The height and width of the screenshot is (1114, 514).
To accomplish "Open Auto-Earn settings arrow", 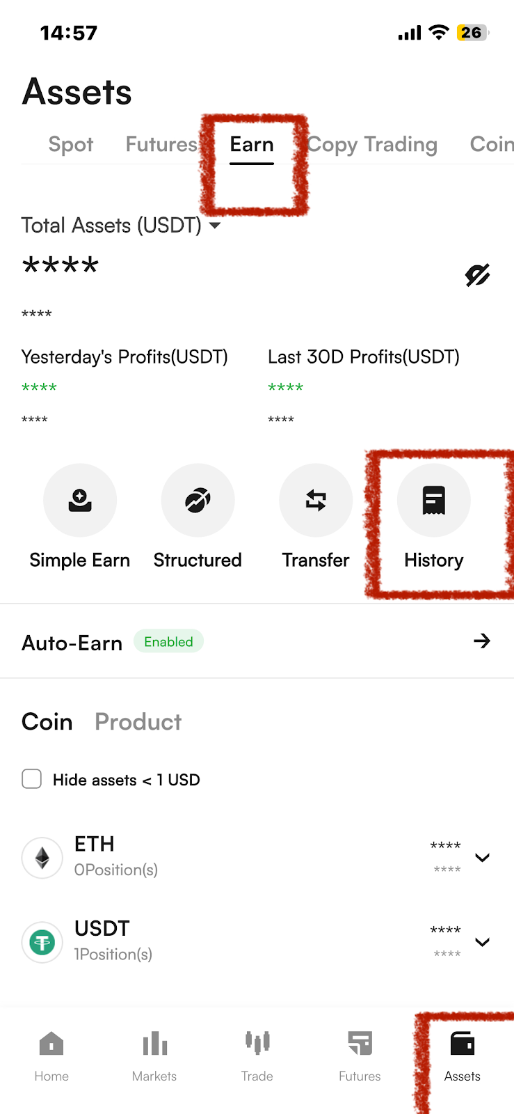I will tap(481, 641).
